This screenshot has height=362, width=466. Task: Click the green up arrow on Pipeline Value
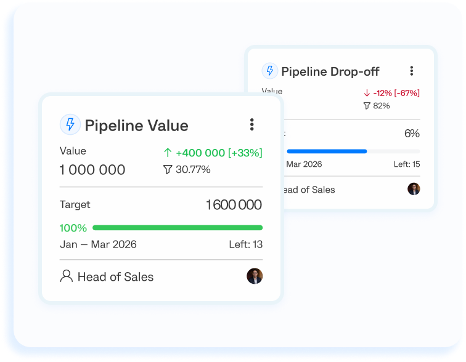pyautogui.click(x=168, y=153)
